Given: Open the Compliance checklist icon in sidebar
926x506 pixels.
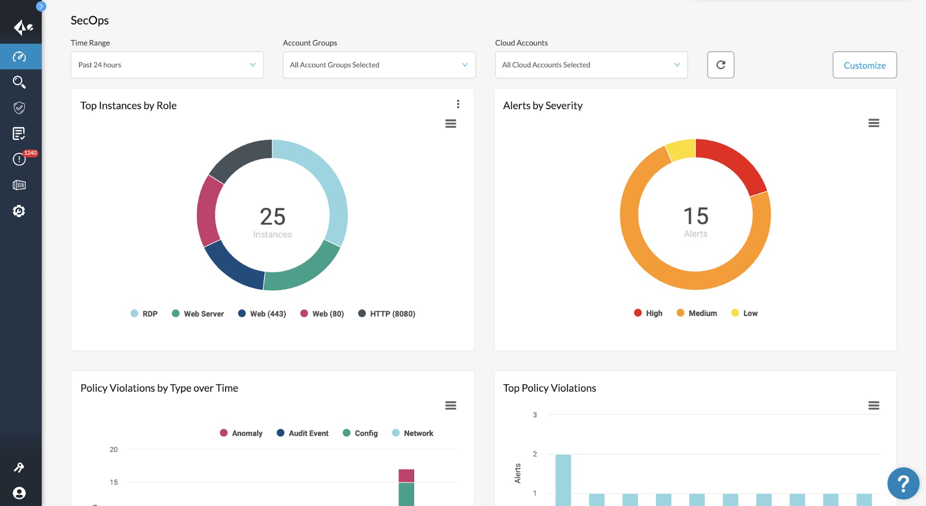Looking at the screenshot, I should (x=19, y=134).
